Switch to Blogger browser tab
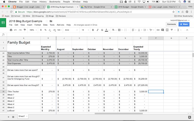The image size is (194, 121). [x=29, y=7]
